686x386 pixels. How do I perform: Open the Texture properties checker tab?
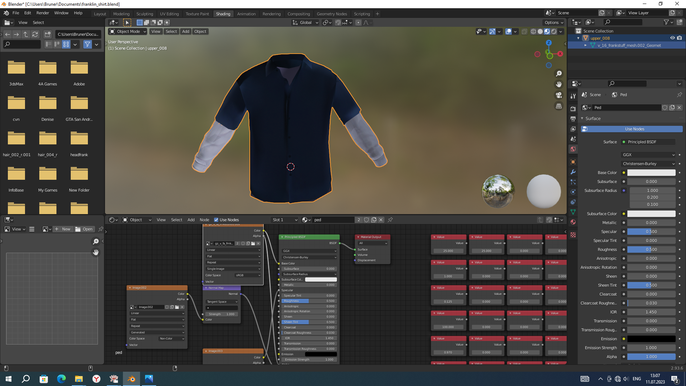coord(573,235)
